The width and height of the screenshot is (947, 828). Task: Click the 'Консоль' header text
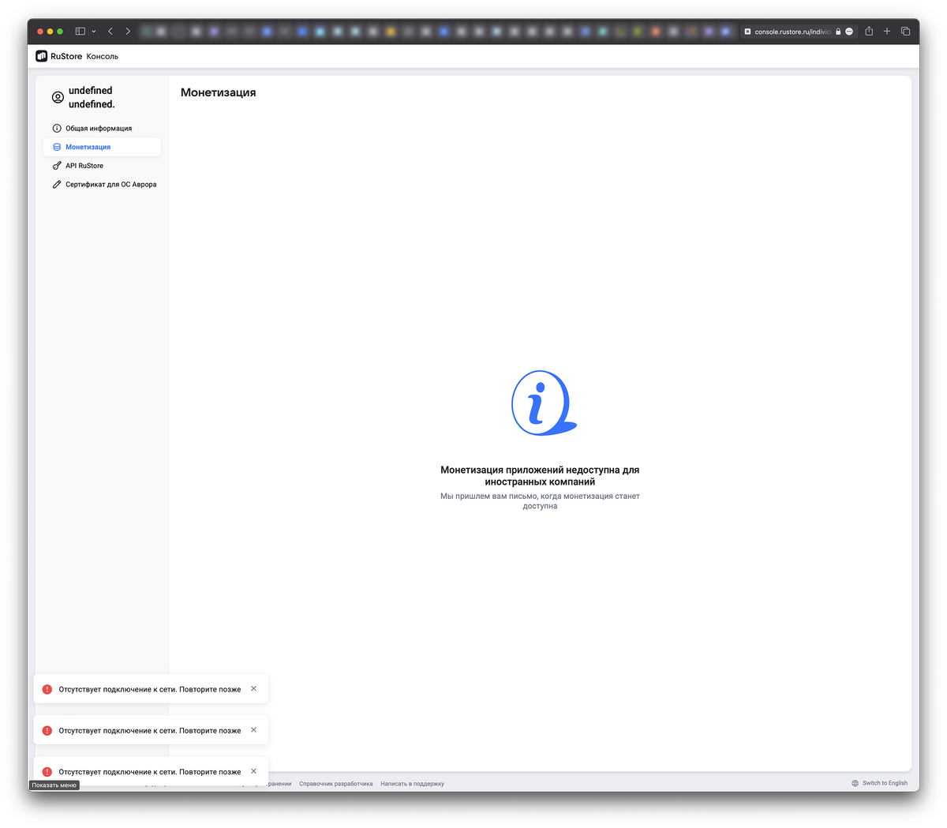coord(103,56)
